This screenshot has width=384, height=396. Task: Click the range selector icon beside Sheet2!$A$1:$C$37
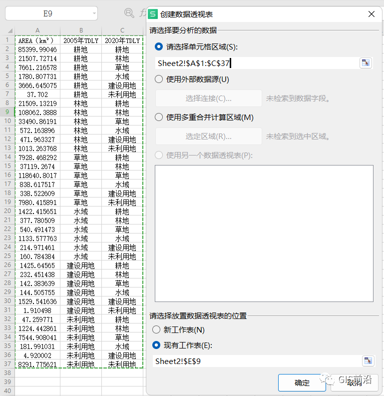pos(366,63)
